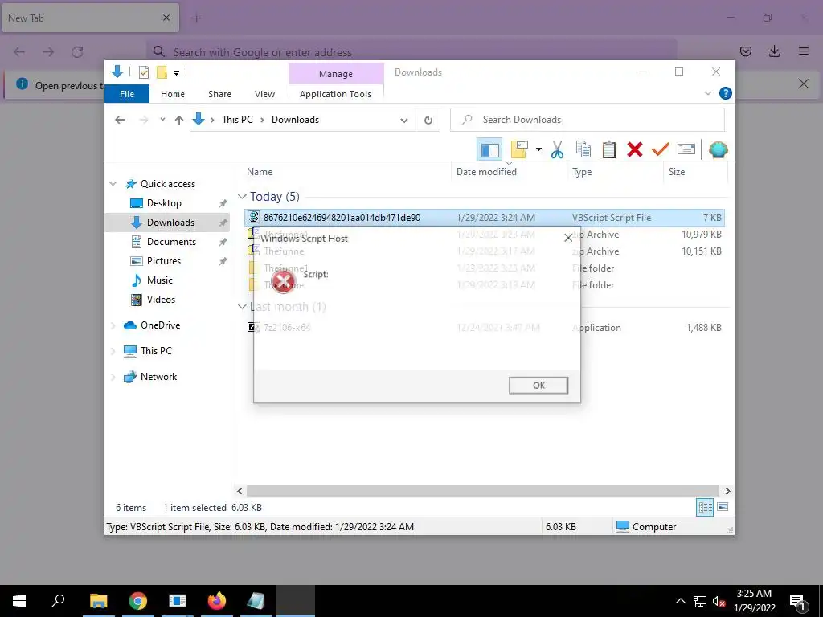Open taskbar search magnifier
The width and height of the screenshot is (823, 617).
pos(58,601)
